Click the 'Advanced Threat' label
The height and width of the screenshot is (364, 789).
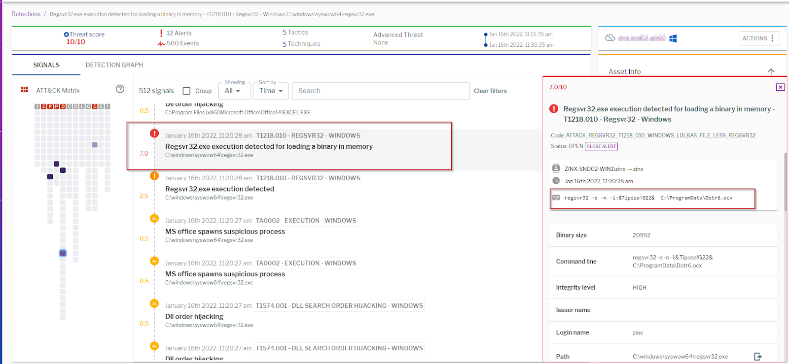point(398,35)
